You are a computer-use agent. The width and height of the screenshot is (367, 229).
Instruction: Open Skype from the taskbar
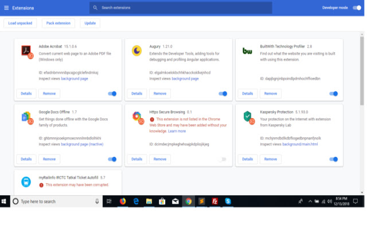228,201
